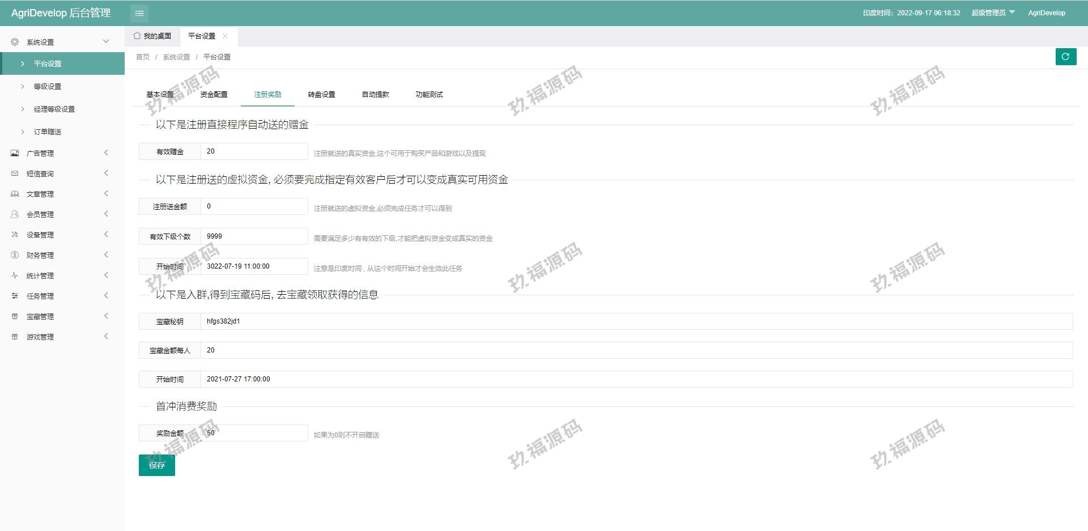Click the 短信查询 envelope icon
The image size is (1088, 531).
(x=15, y=173)
